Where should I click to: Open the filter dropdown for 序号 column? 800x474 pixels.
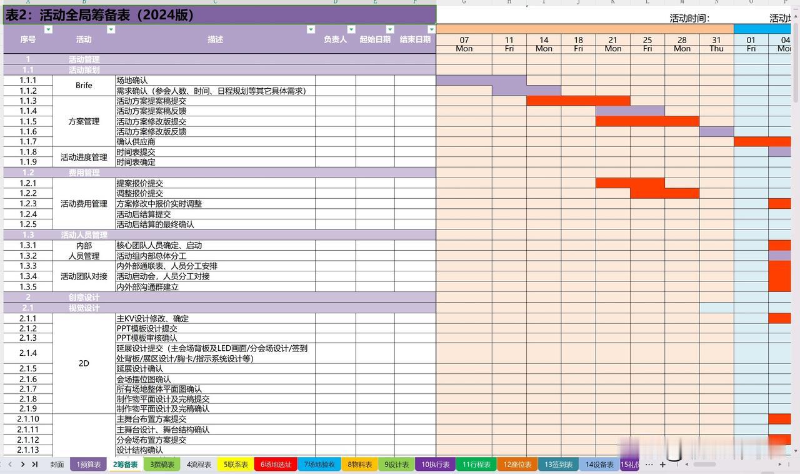click(x=49, y=29)
